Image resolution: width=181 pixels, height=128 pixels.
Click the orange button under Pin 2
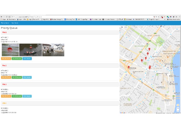pos(6,77)
